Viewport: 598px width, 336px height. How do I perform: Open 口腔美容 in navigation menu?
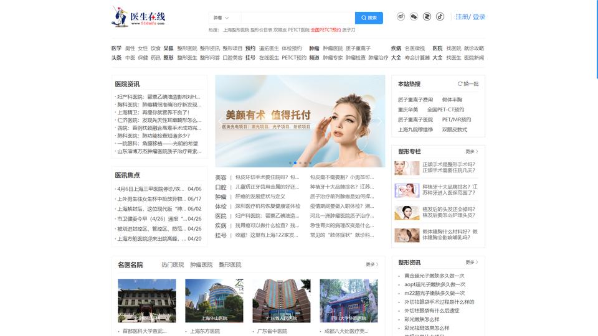pos(232,57)
